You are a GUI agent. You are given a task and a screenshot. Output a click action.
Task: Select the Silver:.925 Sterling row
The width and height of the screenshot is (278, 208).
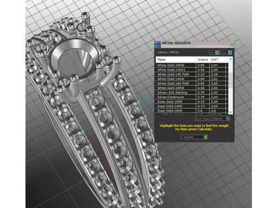[x=192, y=92]
